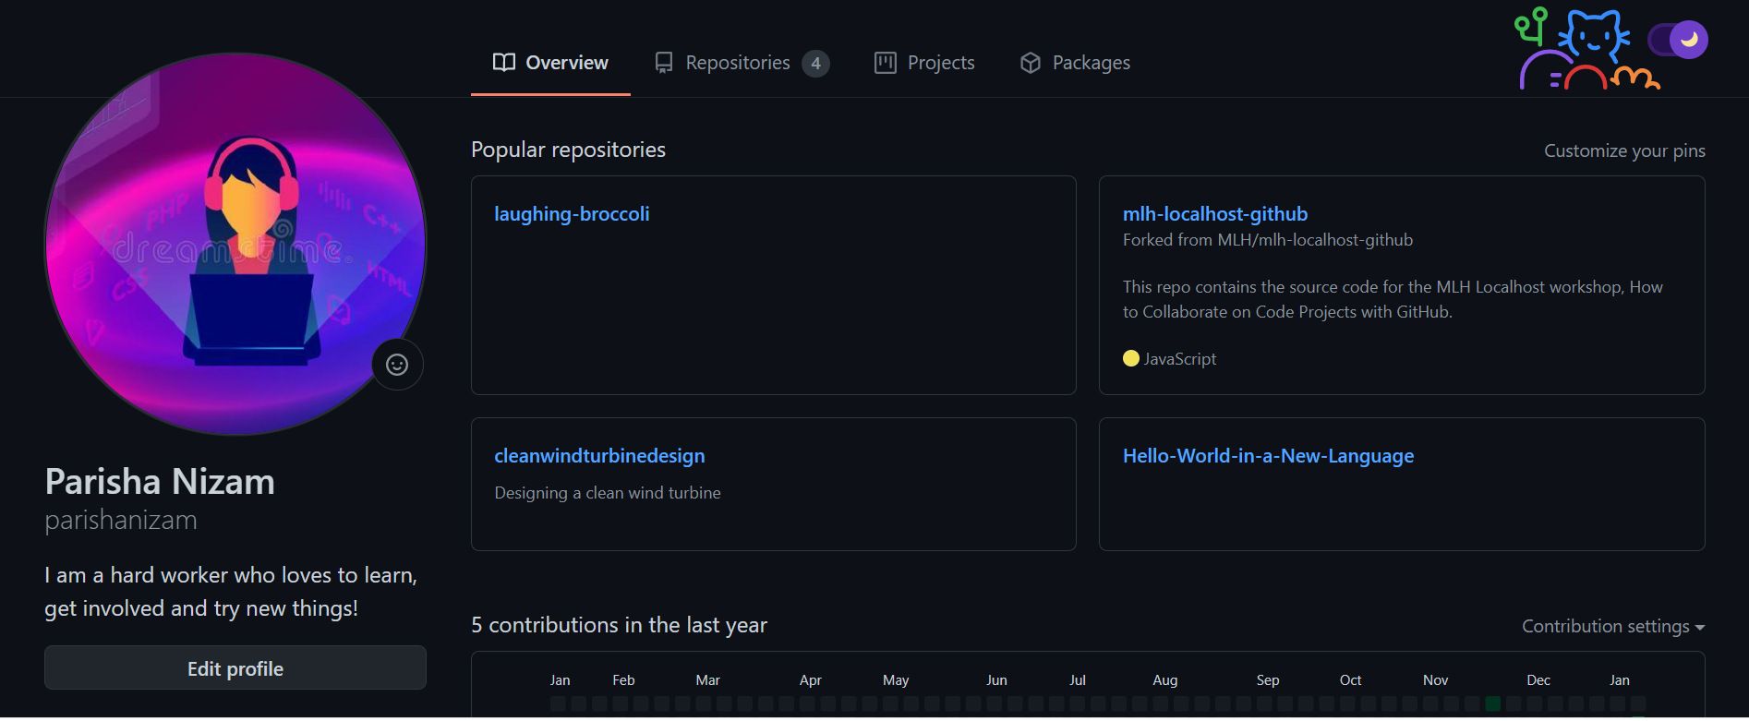The image size is (1749, 721).
Task: Click the Packages cube icon
Action: click(x=1030, y=63)
